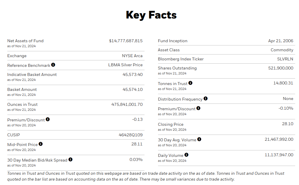The width and height of the screenshot is (299, 185).
Task: Click the Tonnes in Trust info icon
Action: 191,83
